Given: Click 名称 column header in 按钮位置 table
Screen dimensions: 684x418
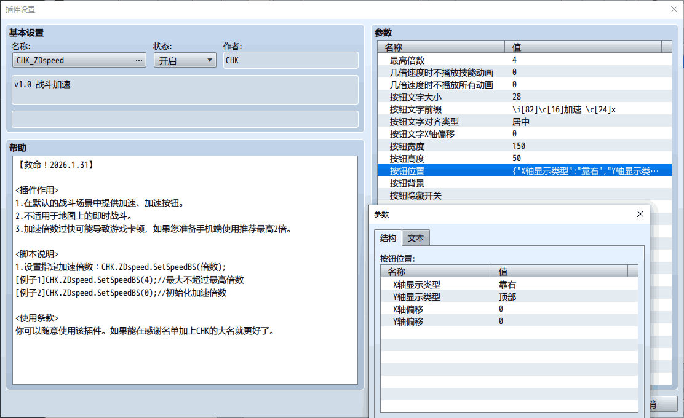Looking at the screenshot, I should [435, 272].
